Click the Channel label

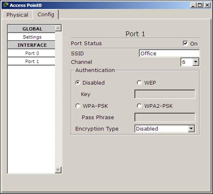click(x=81, y=62)
